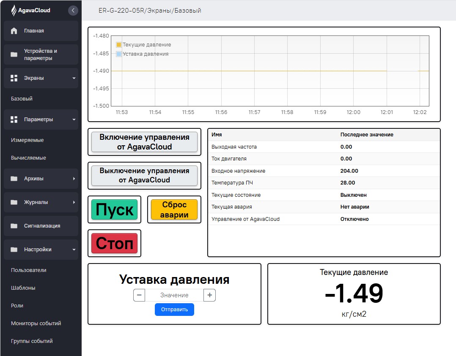The width and height of the screenshot is (456, 356).
Task: Increase setpoint with the plus button
Action: [x=209, y=295]
